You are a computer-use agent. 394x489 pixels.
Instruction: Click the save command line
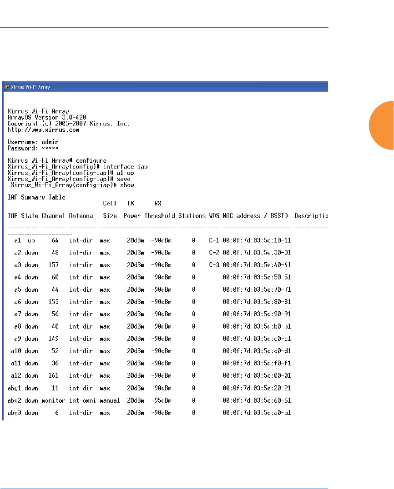pyautogui.click(x=69, y=179)
